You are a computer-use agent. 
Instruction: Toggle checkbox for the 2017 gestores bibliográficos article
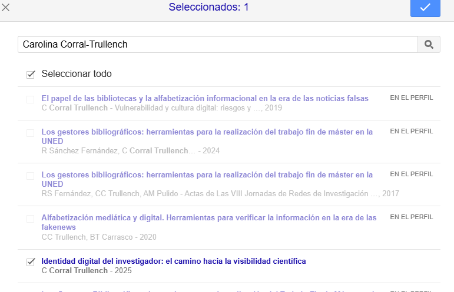[31, 176]
